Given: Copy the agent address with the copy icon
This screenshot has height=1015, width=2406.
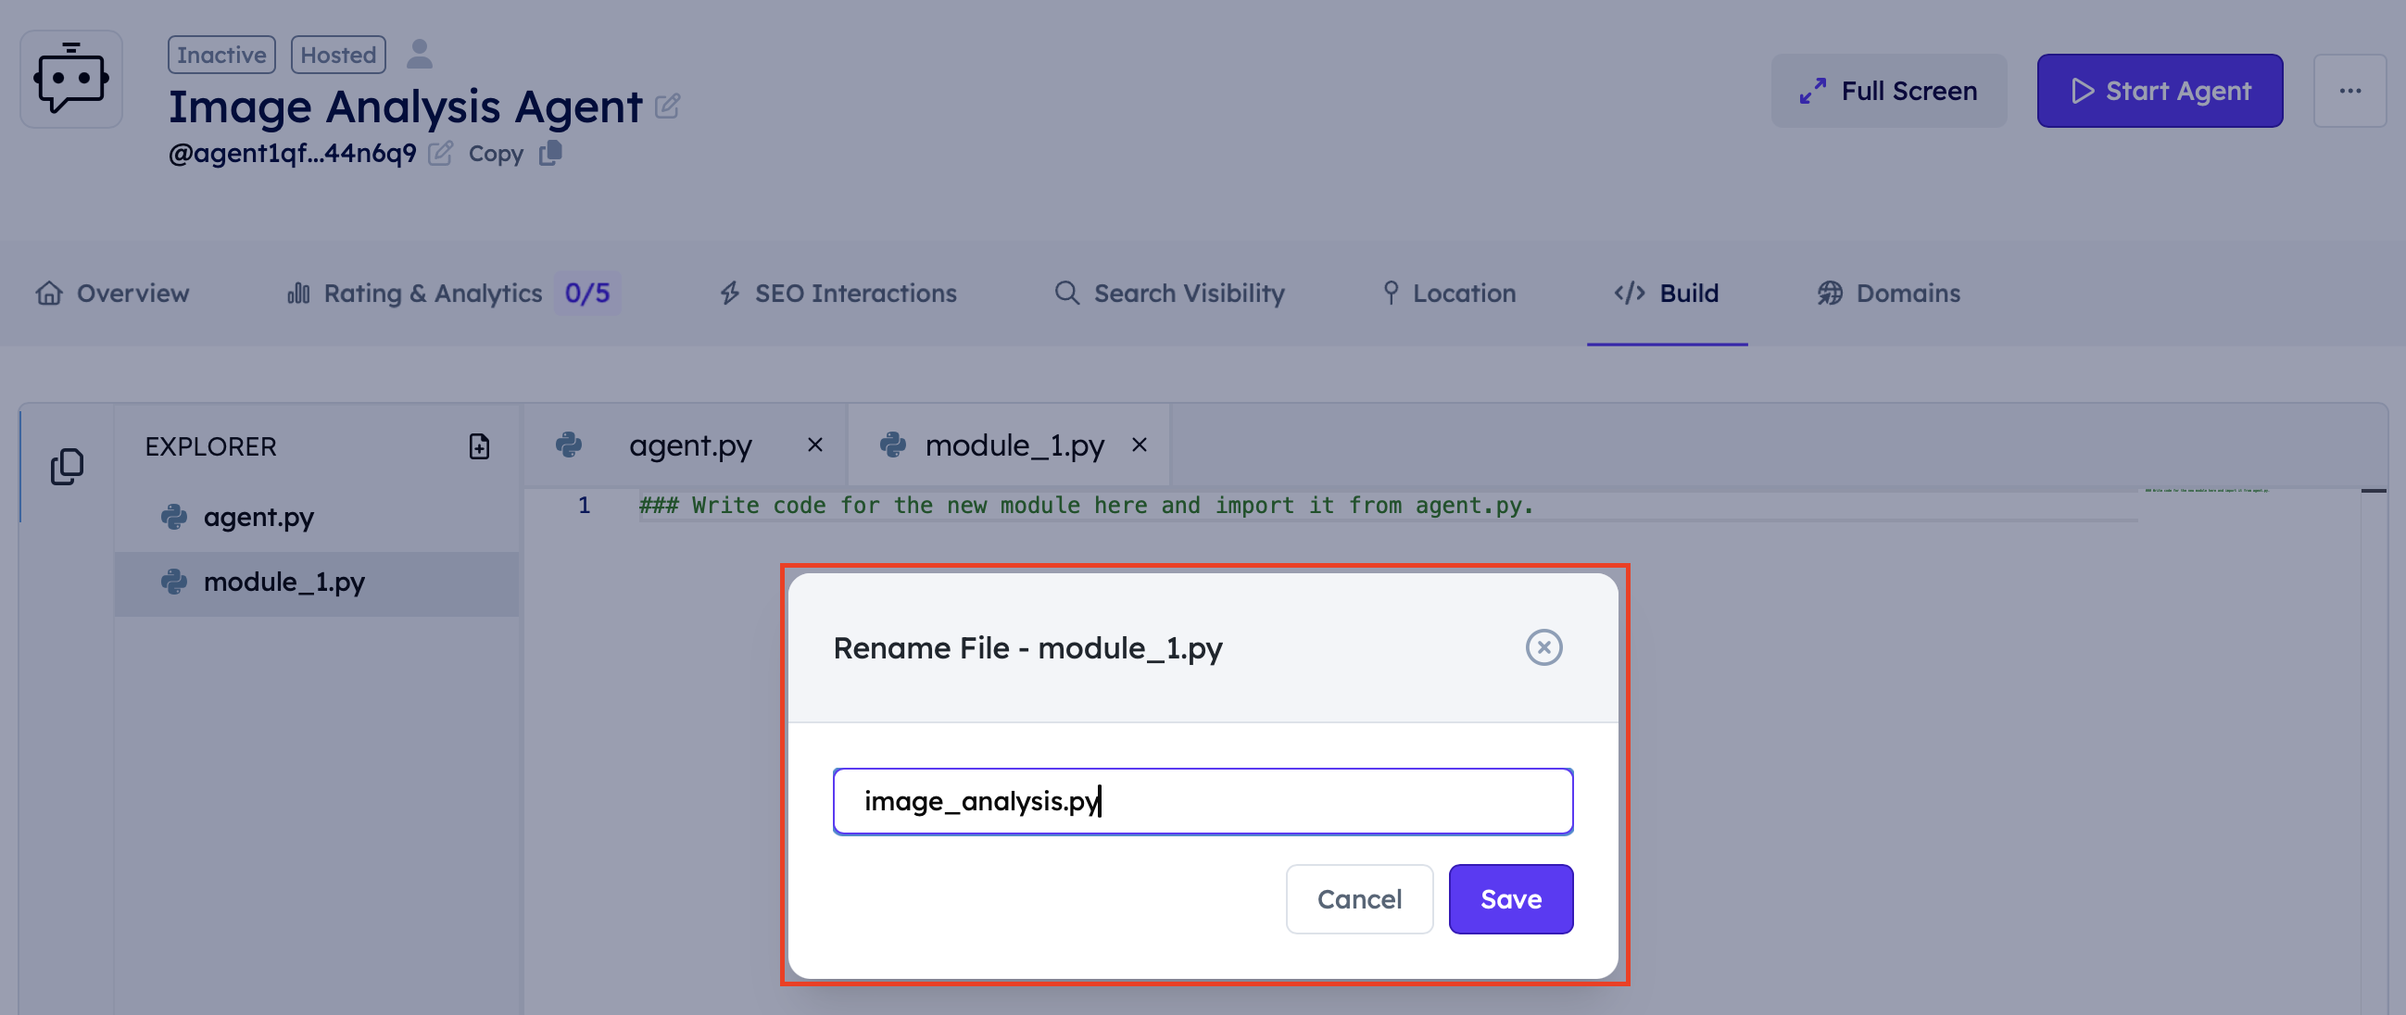Looking at the screenshot, I should click(549, 153).
